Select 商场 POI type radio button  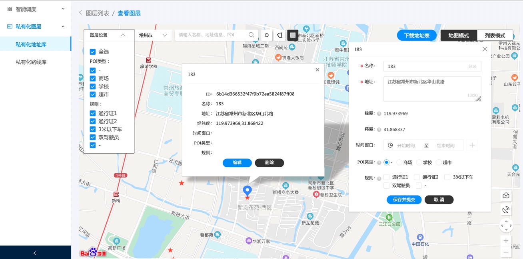pos(399,162)
